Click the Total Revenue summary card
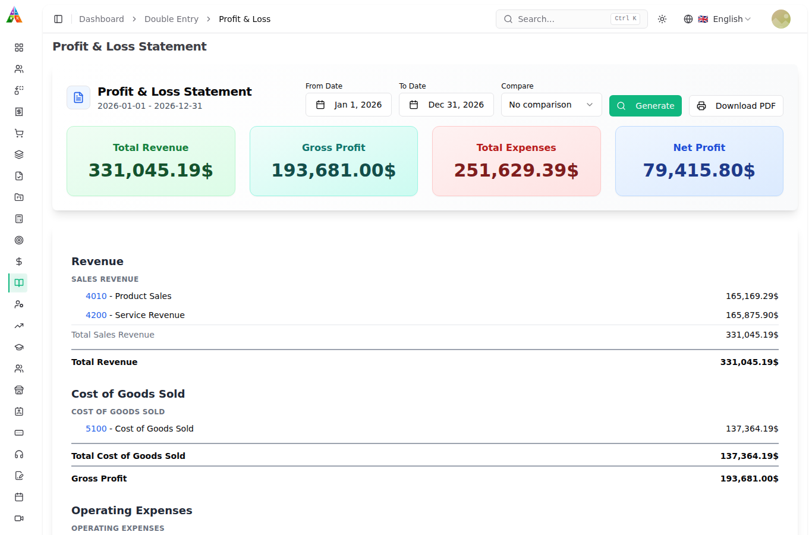The image size is (812, 535). (151, 161)
